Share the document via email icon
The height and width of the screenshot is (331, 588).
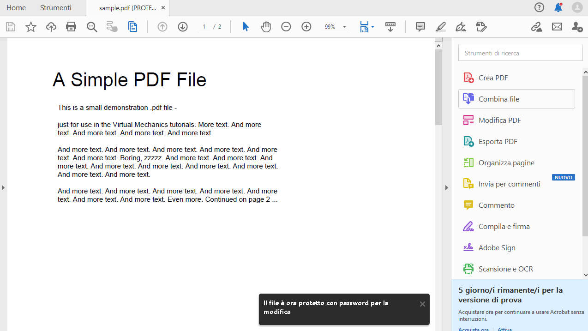(557, 27)
